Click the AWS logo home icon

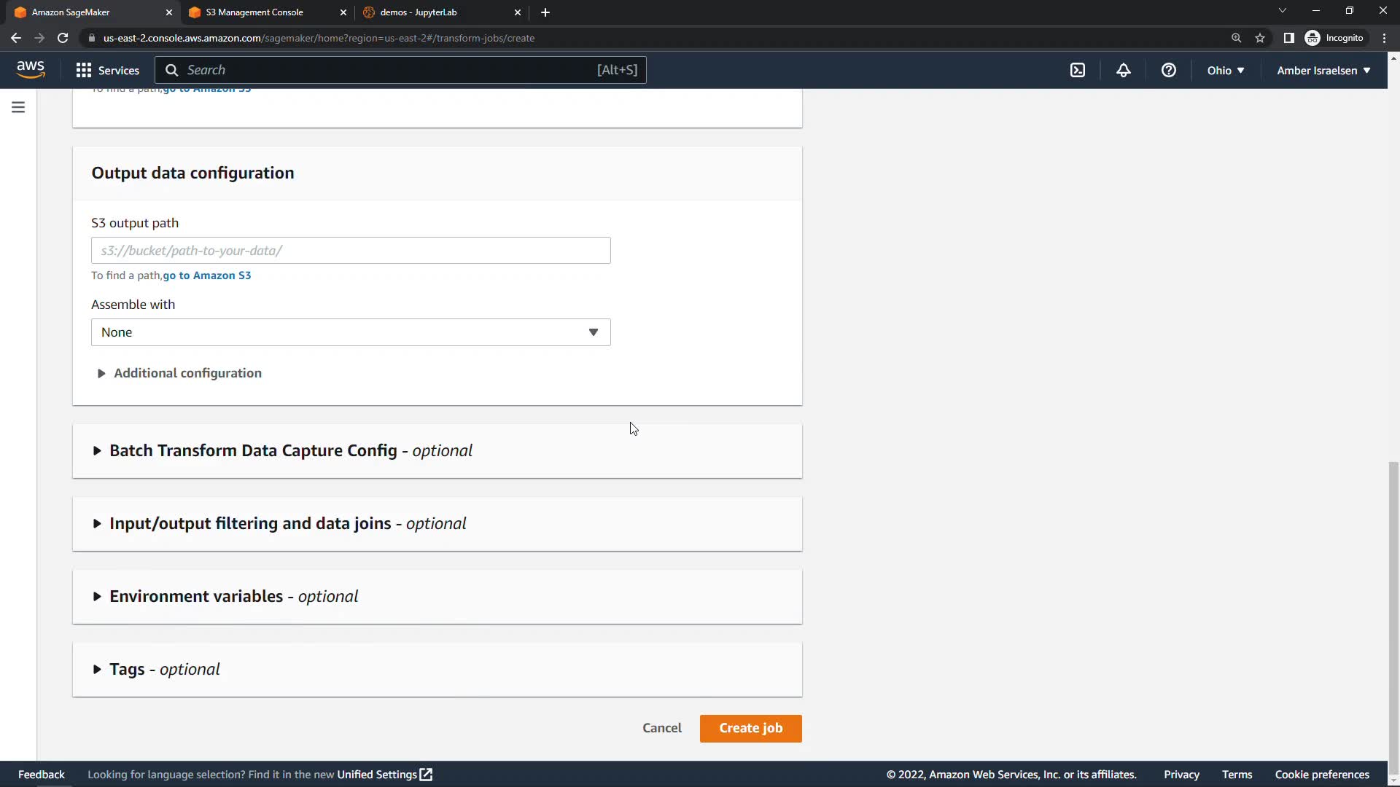[31, 69]
